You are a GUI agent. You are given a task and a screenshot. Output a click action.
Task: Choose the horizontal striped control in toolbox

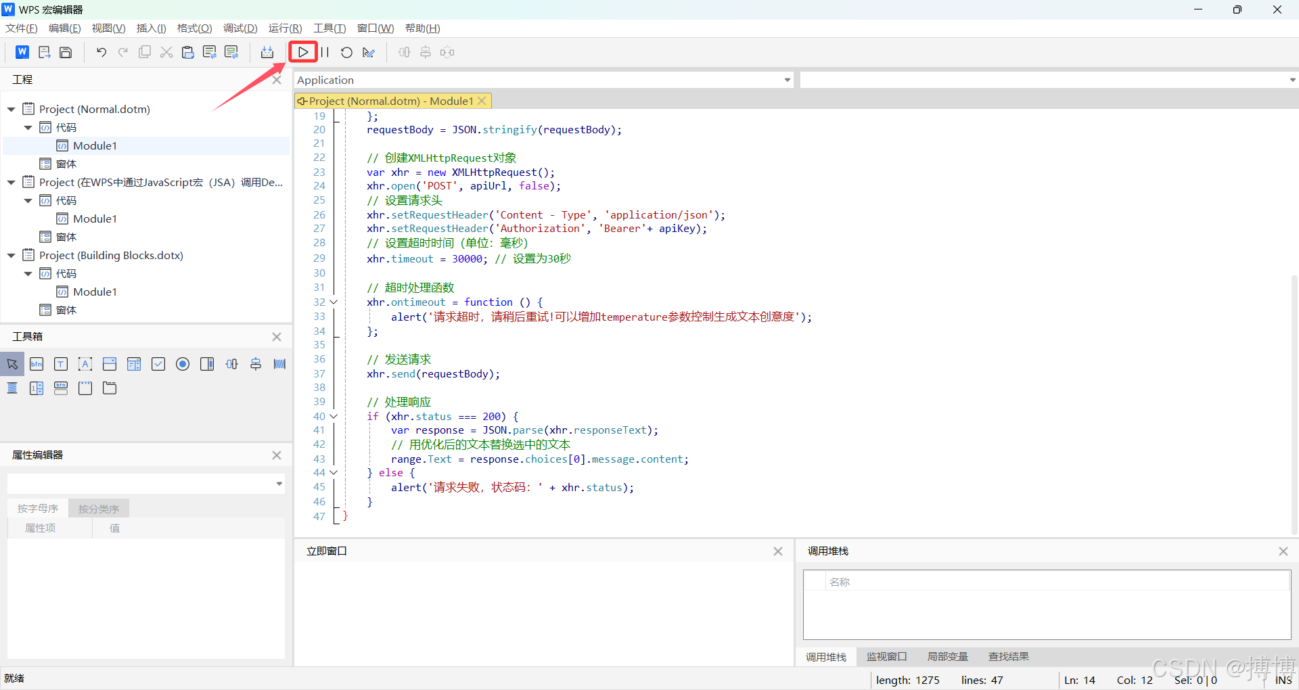12,388
